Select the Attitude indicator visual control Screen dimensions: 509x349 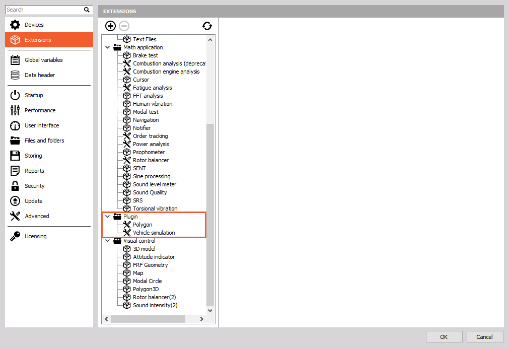154,257
